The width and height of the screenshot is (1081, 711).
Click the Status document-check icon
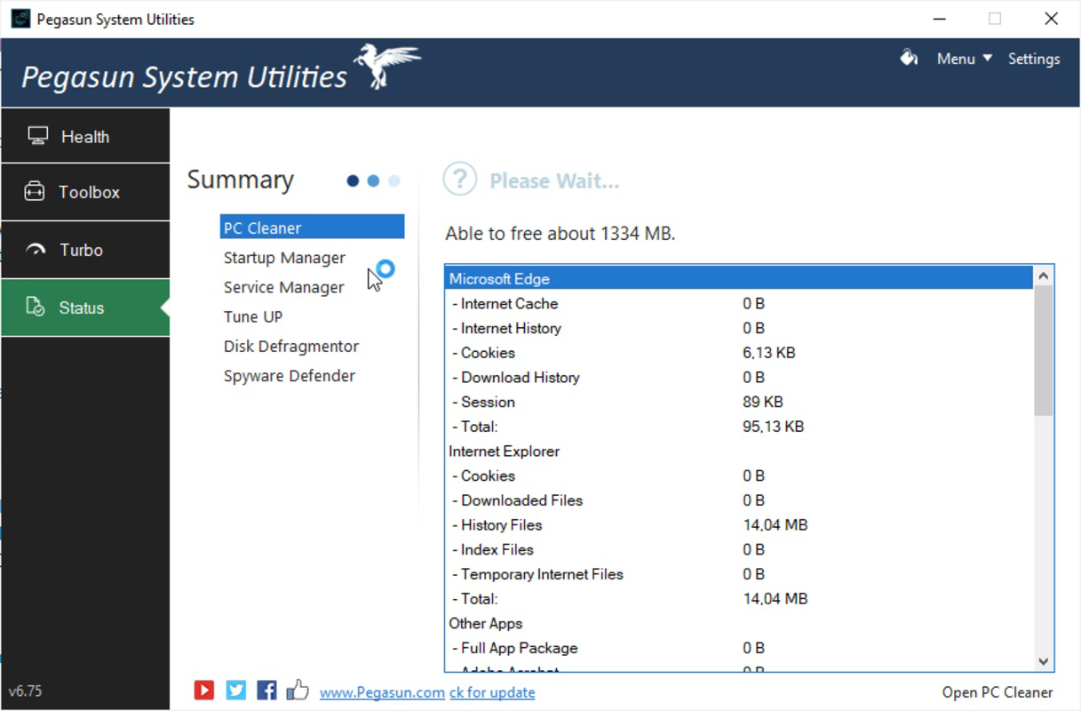(36, 308)
